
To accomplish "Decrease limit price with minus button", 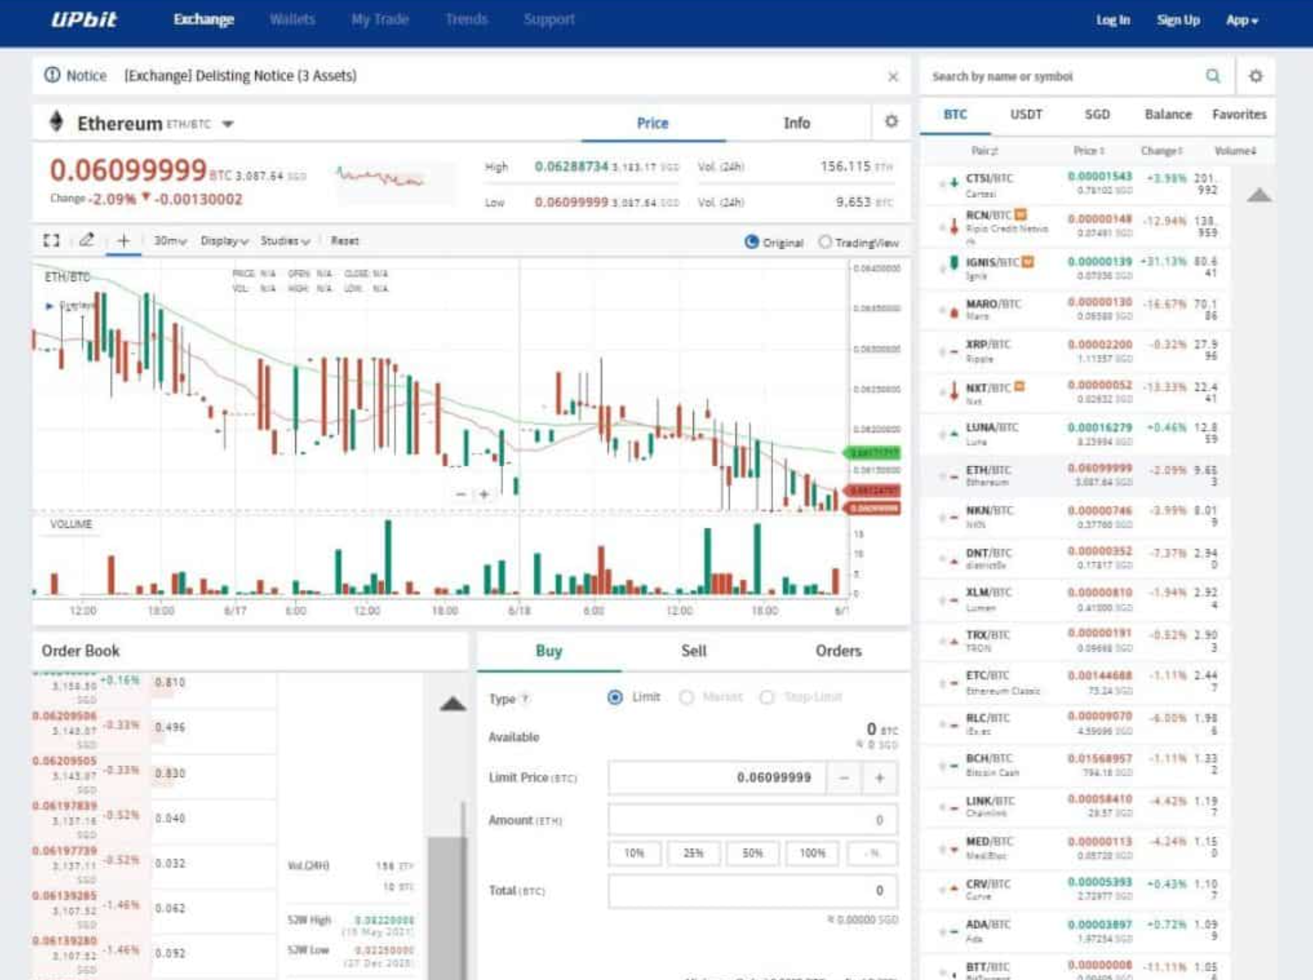I will (844, 778).
